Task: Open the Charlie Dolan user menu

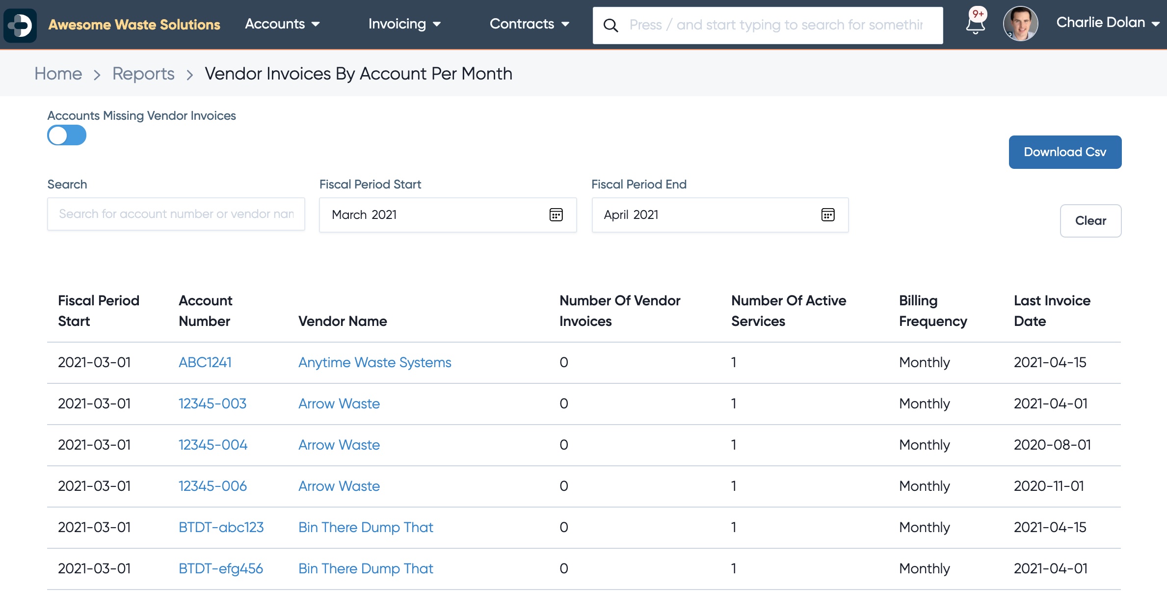Action: (x=1108, y=23)
